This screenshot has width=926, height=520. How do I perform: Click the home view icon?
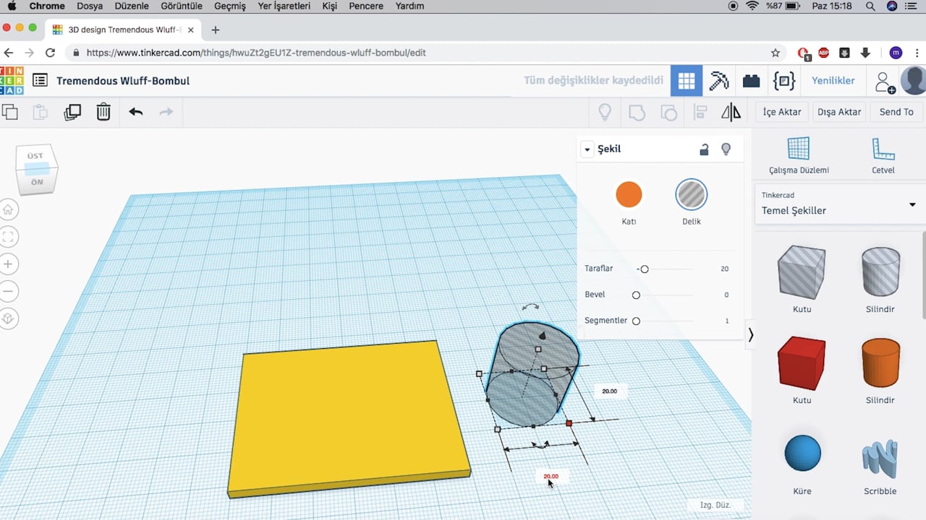[x=9, y=210]
